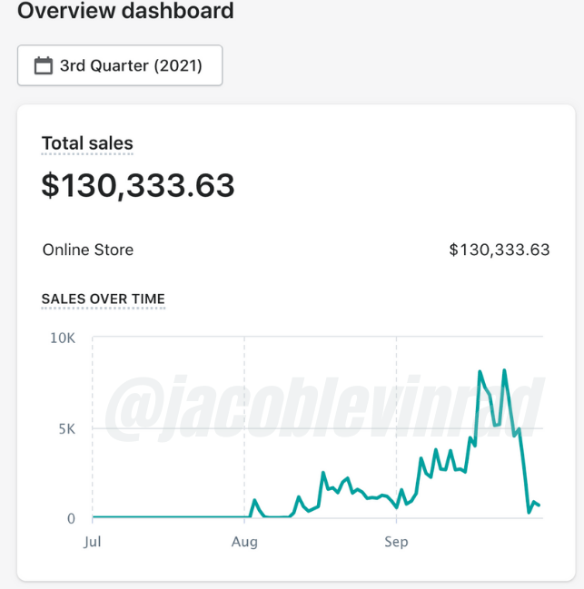584x589 pixels.
Task: Click the mid-August peak on the sales line
Action: click(322, 473)
